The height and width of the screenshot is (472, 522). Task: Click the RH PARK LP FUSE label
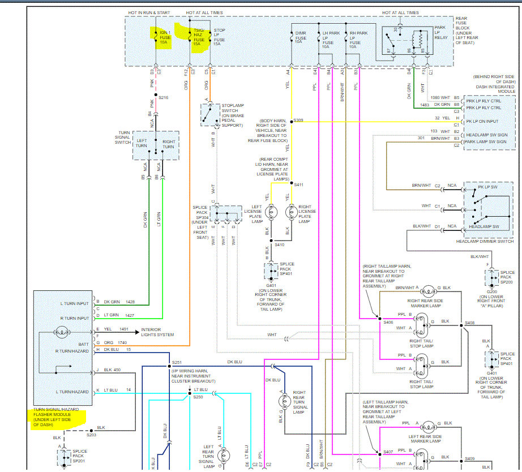click(x=358, y=40)
